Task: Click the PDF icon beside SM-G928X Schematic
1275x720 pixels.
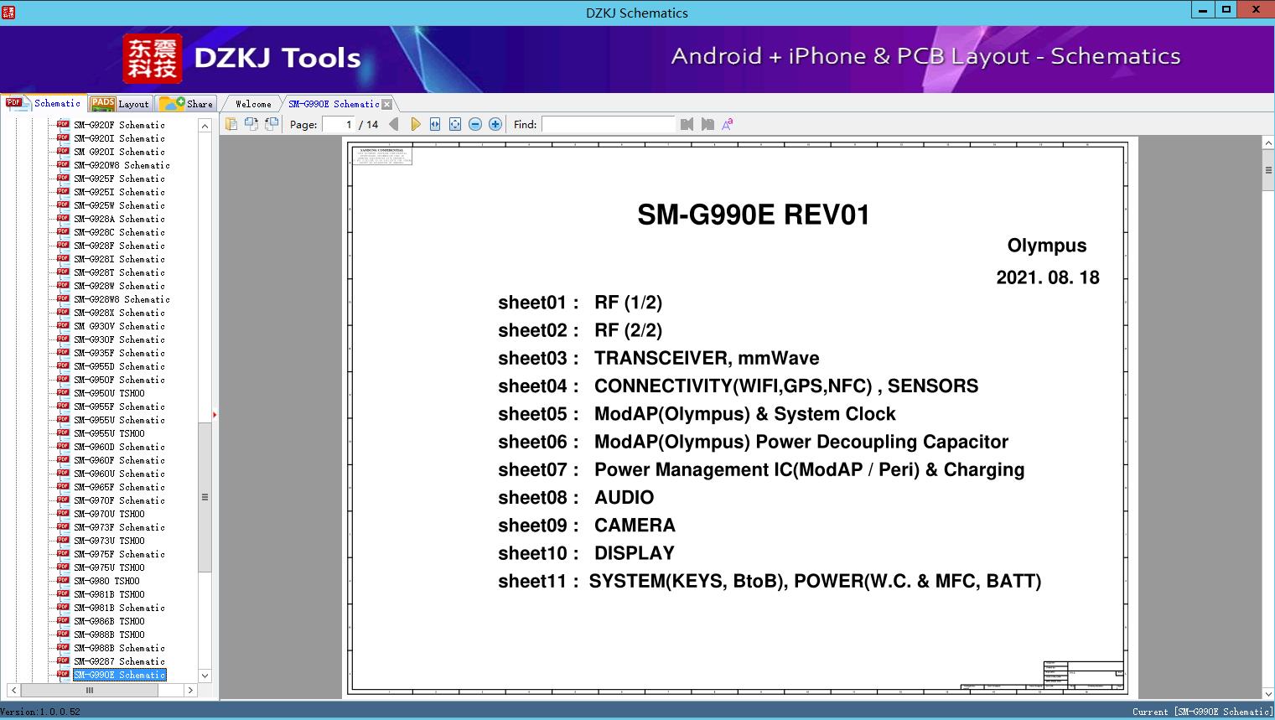Action: tap(63, 312)
